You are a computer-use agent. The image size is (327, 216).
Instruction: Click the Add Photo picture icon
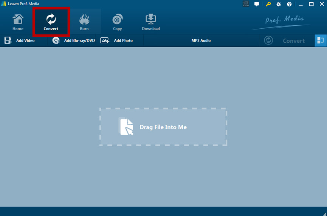(105, 40)
